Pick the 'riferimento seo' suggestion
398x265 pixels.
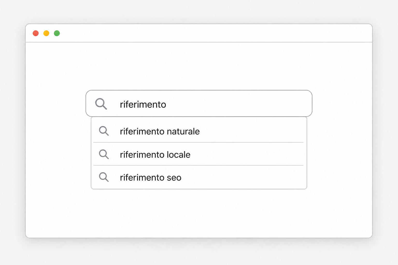click(199, 177)
